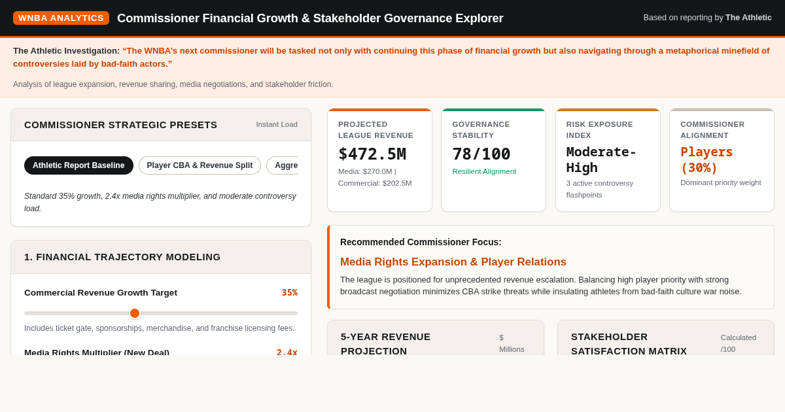Click the $472.5M revenue figure
The image size is (785, 412).
tap(372, 154)
